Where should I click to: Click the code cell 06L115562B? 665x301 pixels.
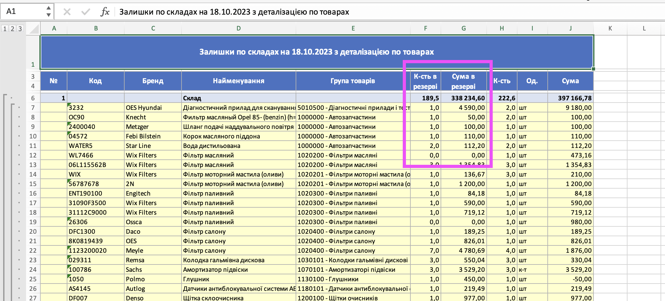click(x=96, y=165)
